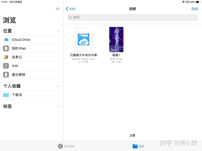
Task: Collapse the 位置 section chevron
Action: (x=58, y=31)
